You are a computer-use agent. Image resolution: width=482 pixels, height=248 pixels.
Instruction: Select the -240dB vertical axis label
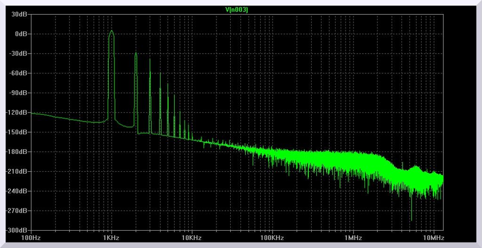18,191
